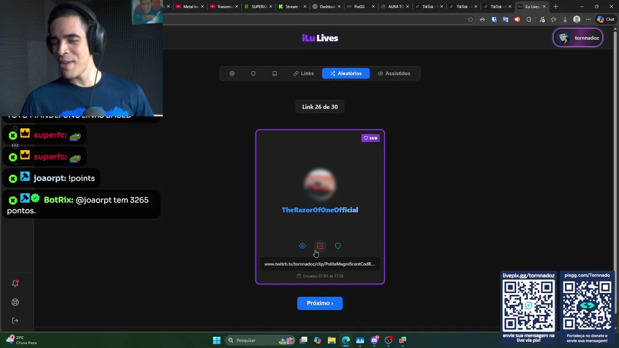Switch to the PixGG browser tab

tap(359, 7)
